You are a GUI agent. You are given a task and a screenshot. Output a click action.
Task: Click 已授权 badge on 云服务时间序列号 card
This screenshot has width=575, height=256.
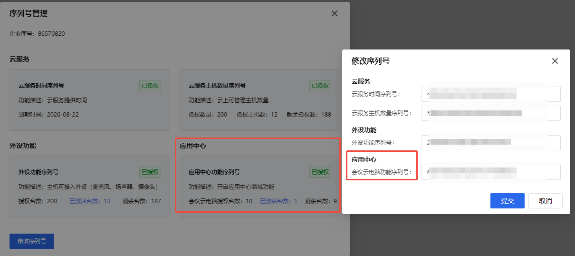[x=150, y=86]
